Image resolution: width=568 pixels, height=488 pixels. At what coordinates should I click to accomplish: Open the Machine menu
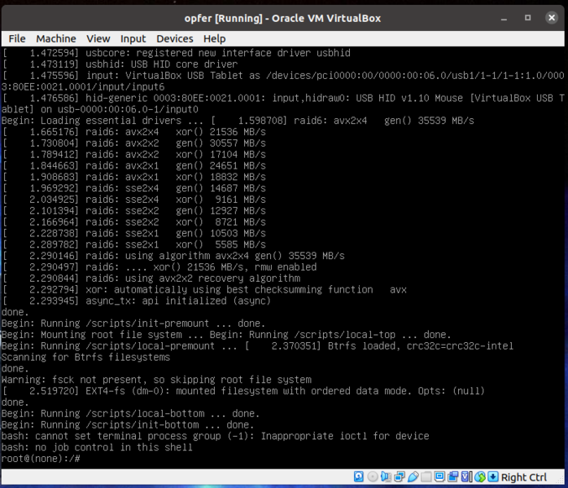click(x=55, y=38)
